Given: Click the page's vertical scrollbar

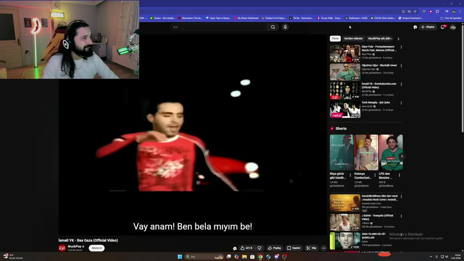Looking at the screenshot, I should click(462, 78).
